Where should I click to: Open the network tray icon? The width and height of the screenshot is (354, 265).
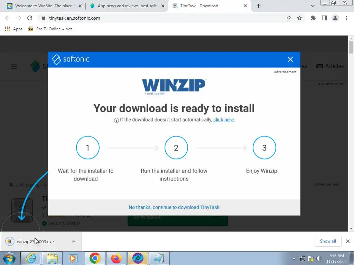click(302, 258)
